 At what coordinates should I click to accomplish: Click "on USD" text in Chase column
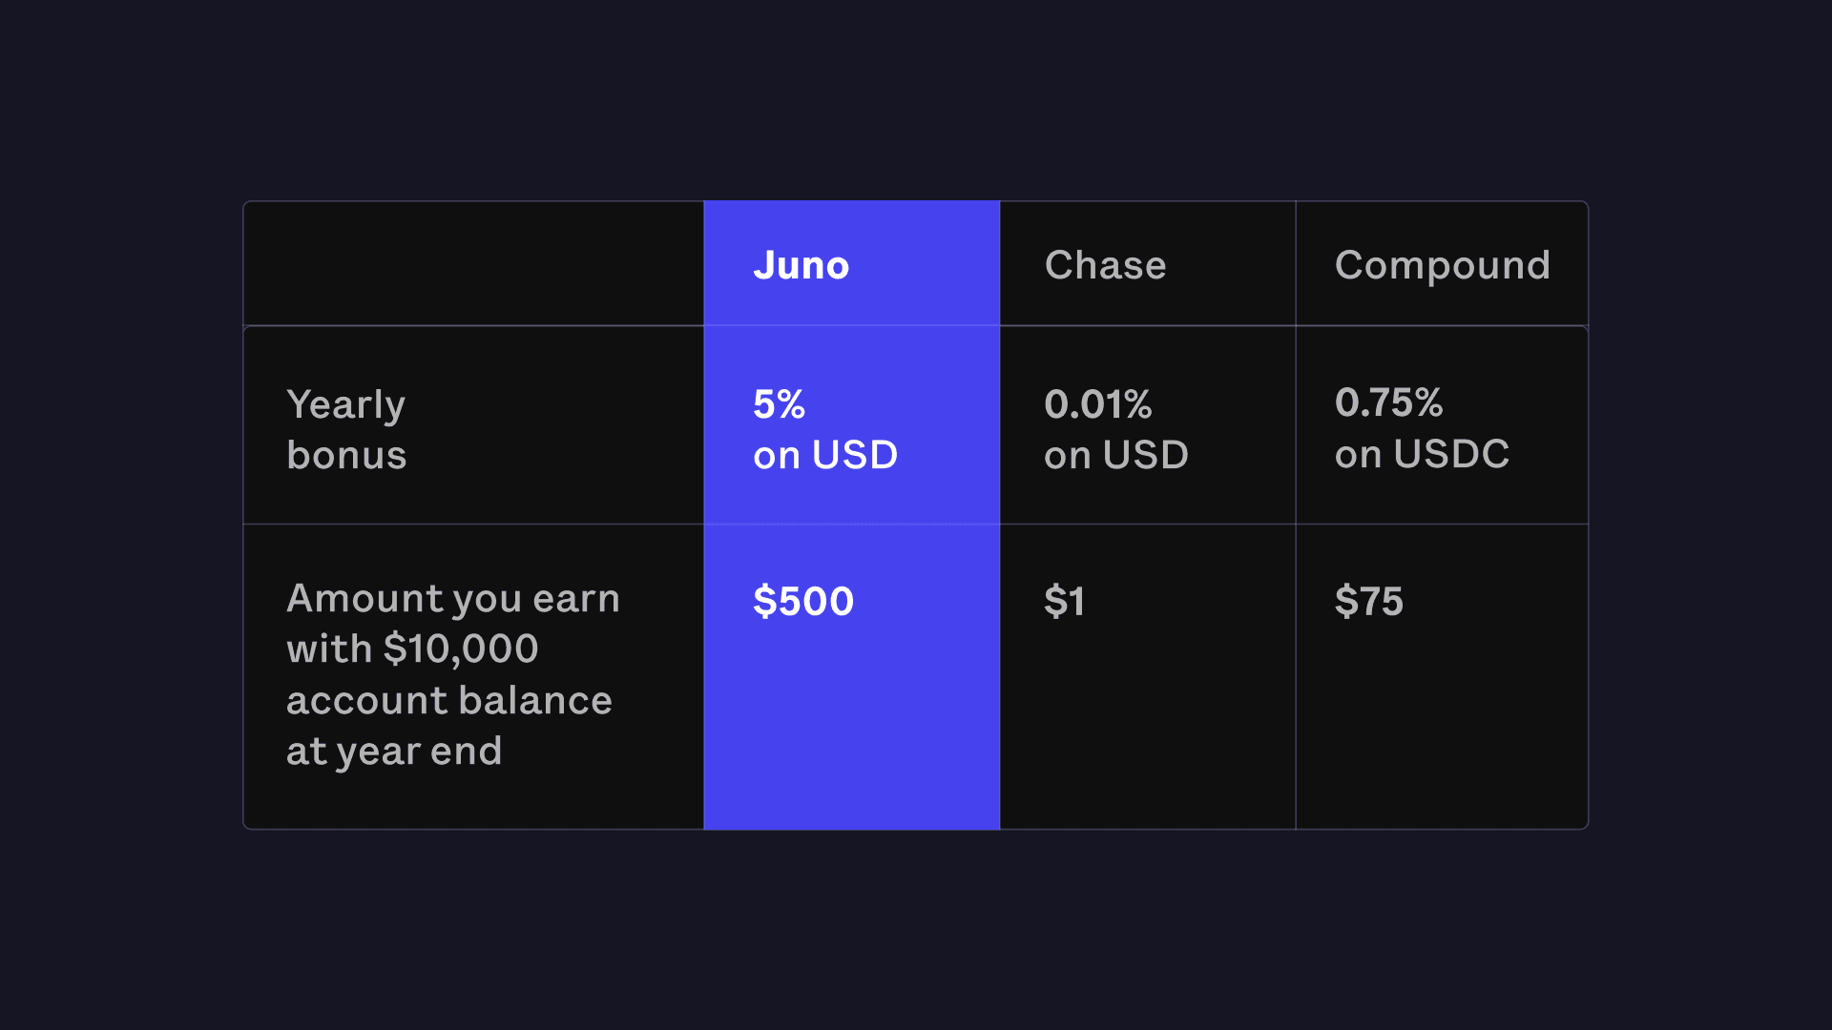pos(1115,456)
